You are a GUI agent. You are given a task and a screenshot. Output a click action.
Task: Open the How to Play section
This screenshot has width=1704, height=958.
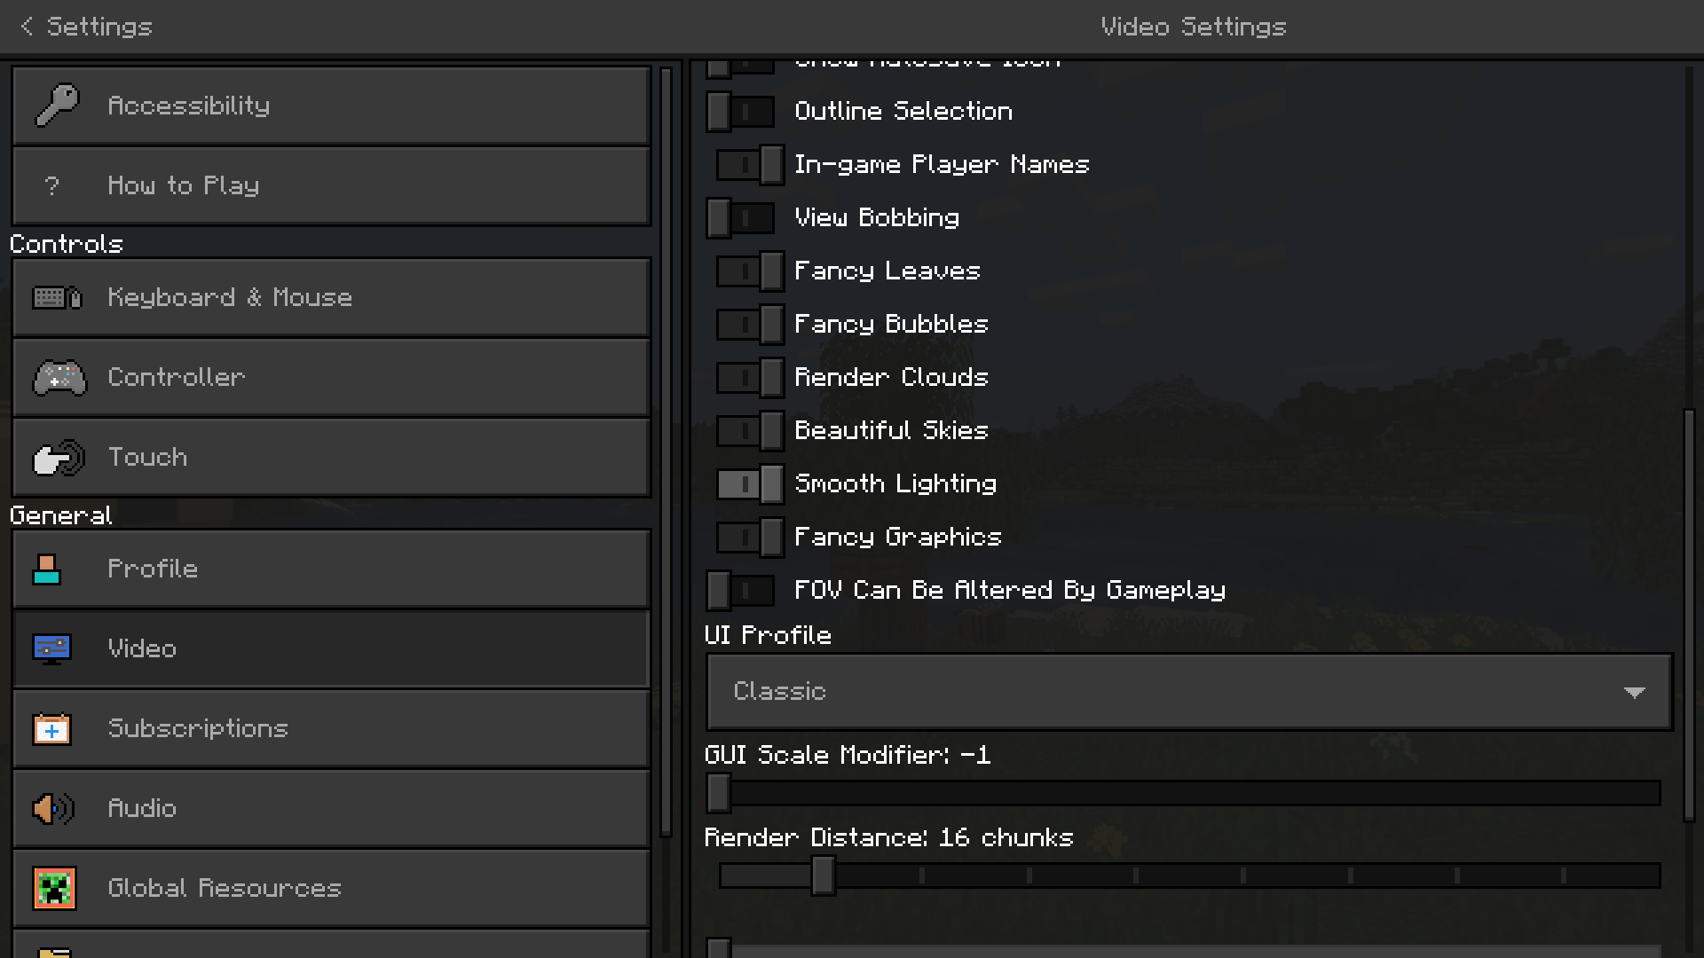tap(331, 185)
